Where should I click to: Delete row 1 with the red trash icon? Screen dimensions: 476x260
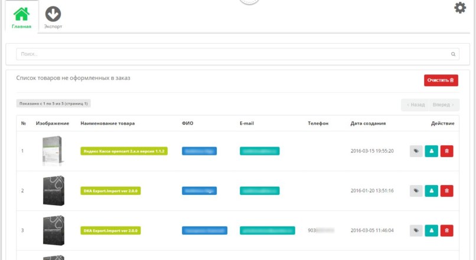pyautogui.click(x=446, y=151)
